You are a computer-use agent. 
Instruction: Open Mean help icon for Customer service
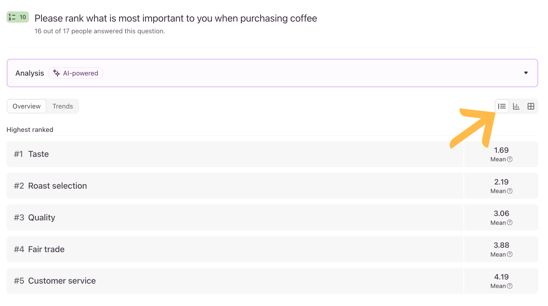[x=510, y=286]
